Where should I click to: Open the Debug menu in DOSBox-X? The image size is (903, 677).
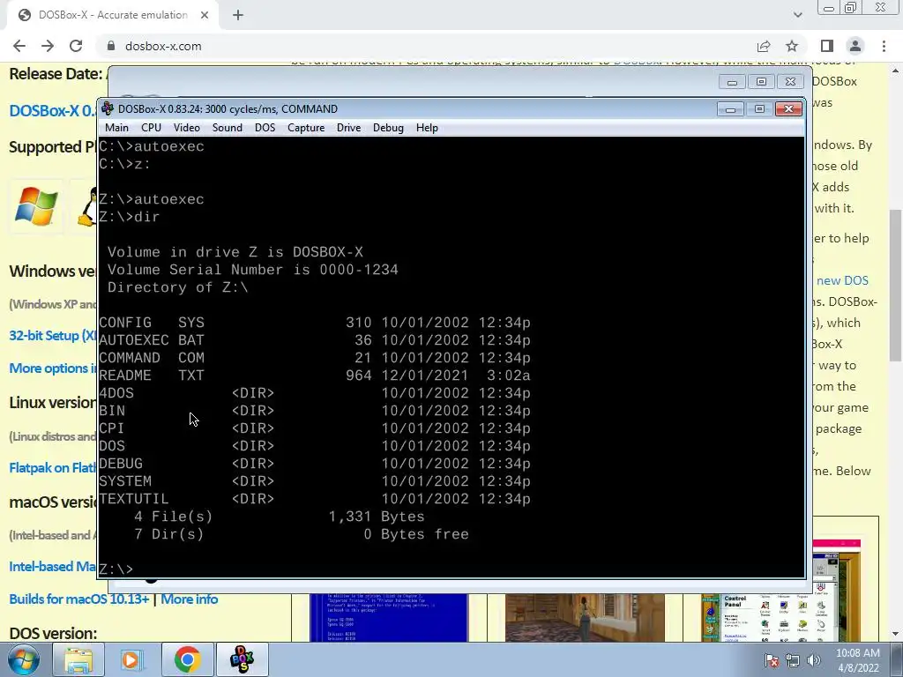[x=388, y=128]
